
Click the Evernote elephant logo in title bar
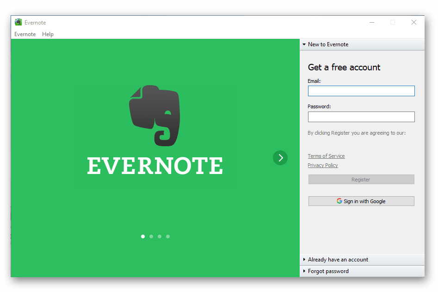pos(18,22)
